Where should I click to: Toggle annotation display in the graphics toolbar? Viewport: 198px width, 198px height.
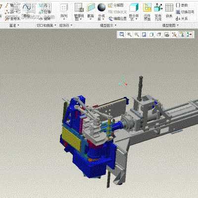pyautogui.click(x=182, y=35)
